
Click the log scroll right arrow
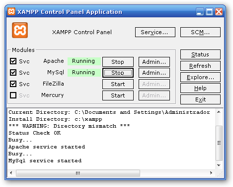[x=211, y=173]
